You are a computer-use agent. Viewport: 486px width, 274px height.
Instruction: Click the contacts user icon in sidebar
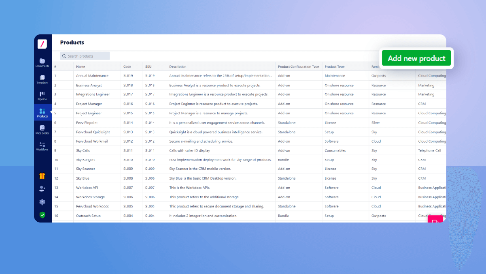coord(42,188)
